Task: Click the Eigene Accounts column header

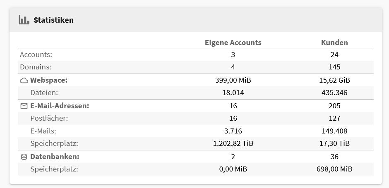Action: pyautogui.click(x=233, y=43)
